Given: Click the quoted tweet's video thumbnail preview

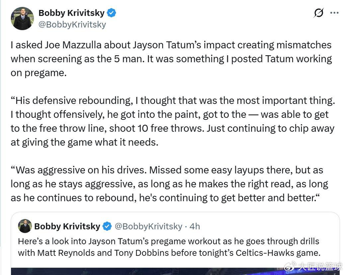Looking at the screenshot, I should coord(148,271).
